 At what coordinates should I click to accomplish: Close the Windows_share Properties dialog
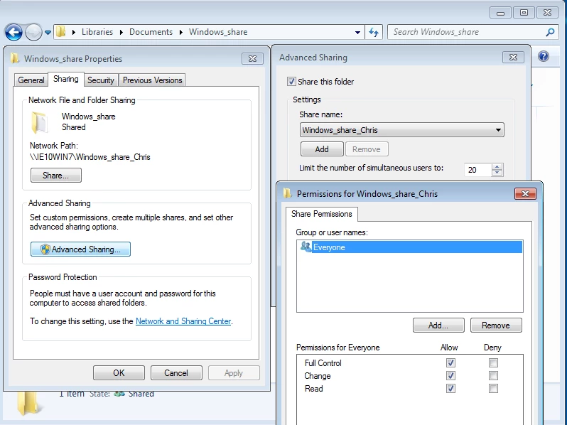pos(252,58)
